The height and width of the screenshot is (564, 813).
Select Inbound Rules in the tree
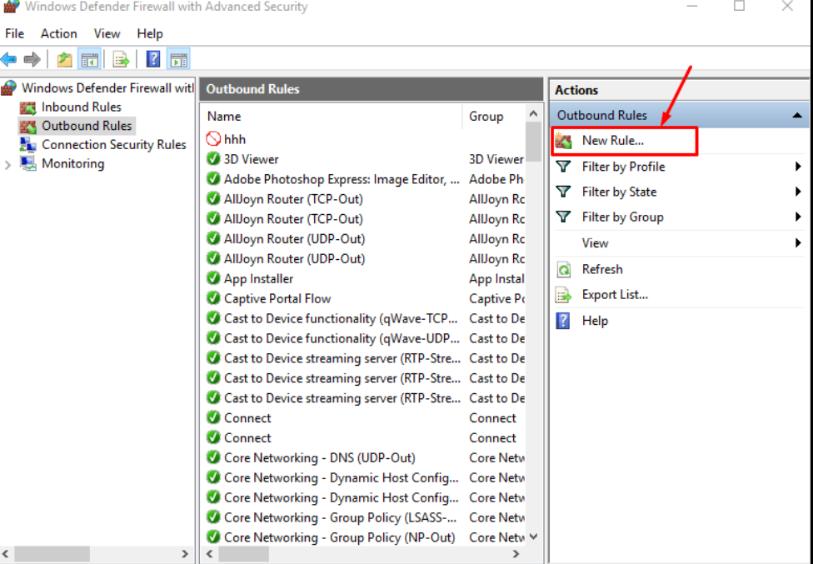pyautogui.click(x=82, y=107)
